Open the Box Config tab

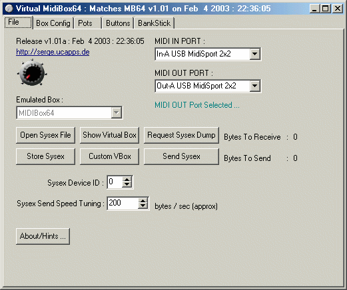click(x=53, y=23)
